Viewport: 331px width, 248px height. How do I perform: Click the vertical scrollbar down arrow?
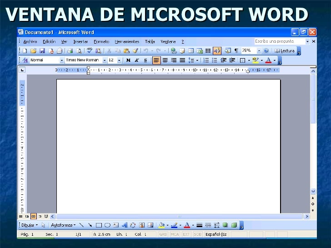tap(313, 191)
